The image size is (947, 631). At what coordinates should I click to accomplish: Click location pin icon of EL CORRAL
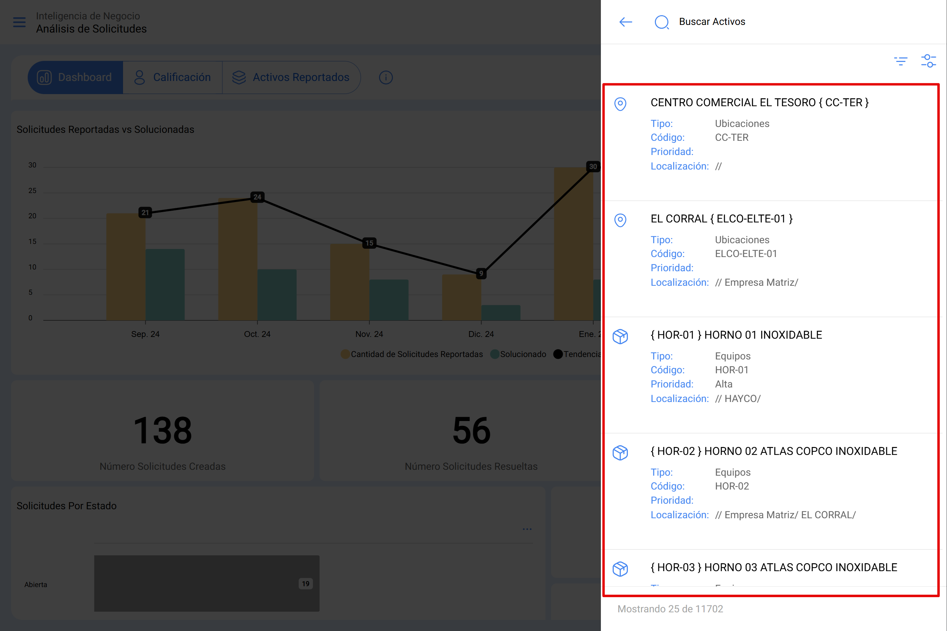point(620,220)
